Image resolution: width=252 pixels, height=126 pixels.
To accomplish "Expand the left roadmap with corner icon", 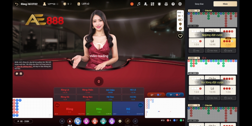I will click(50, 115).
